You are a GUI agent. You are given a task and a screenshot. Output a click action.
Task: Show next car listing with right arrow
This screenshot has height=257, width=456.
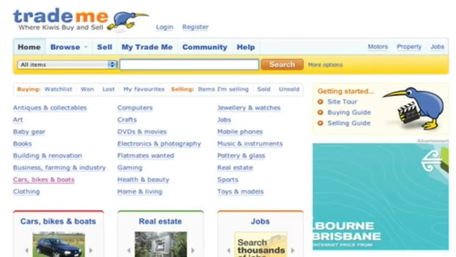[91, 250]
